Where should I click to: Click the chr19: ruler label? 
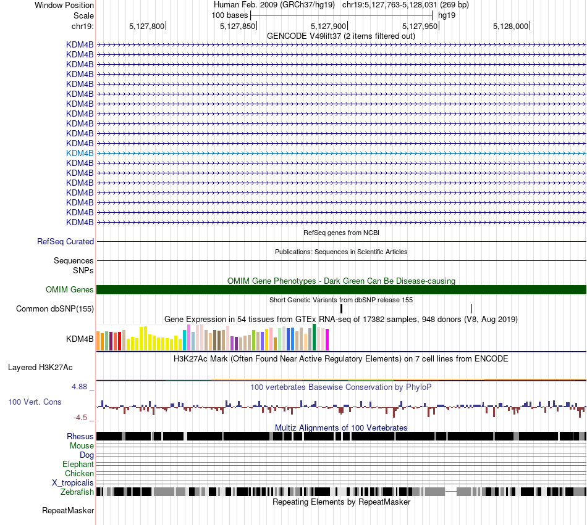click(83, 26)
